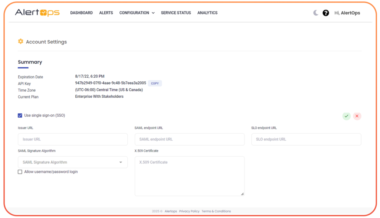Open the help question mark icon
Viewport: 380px width, 218px height.
[325, 12]
